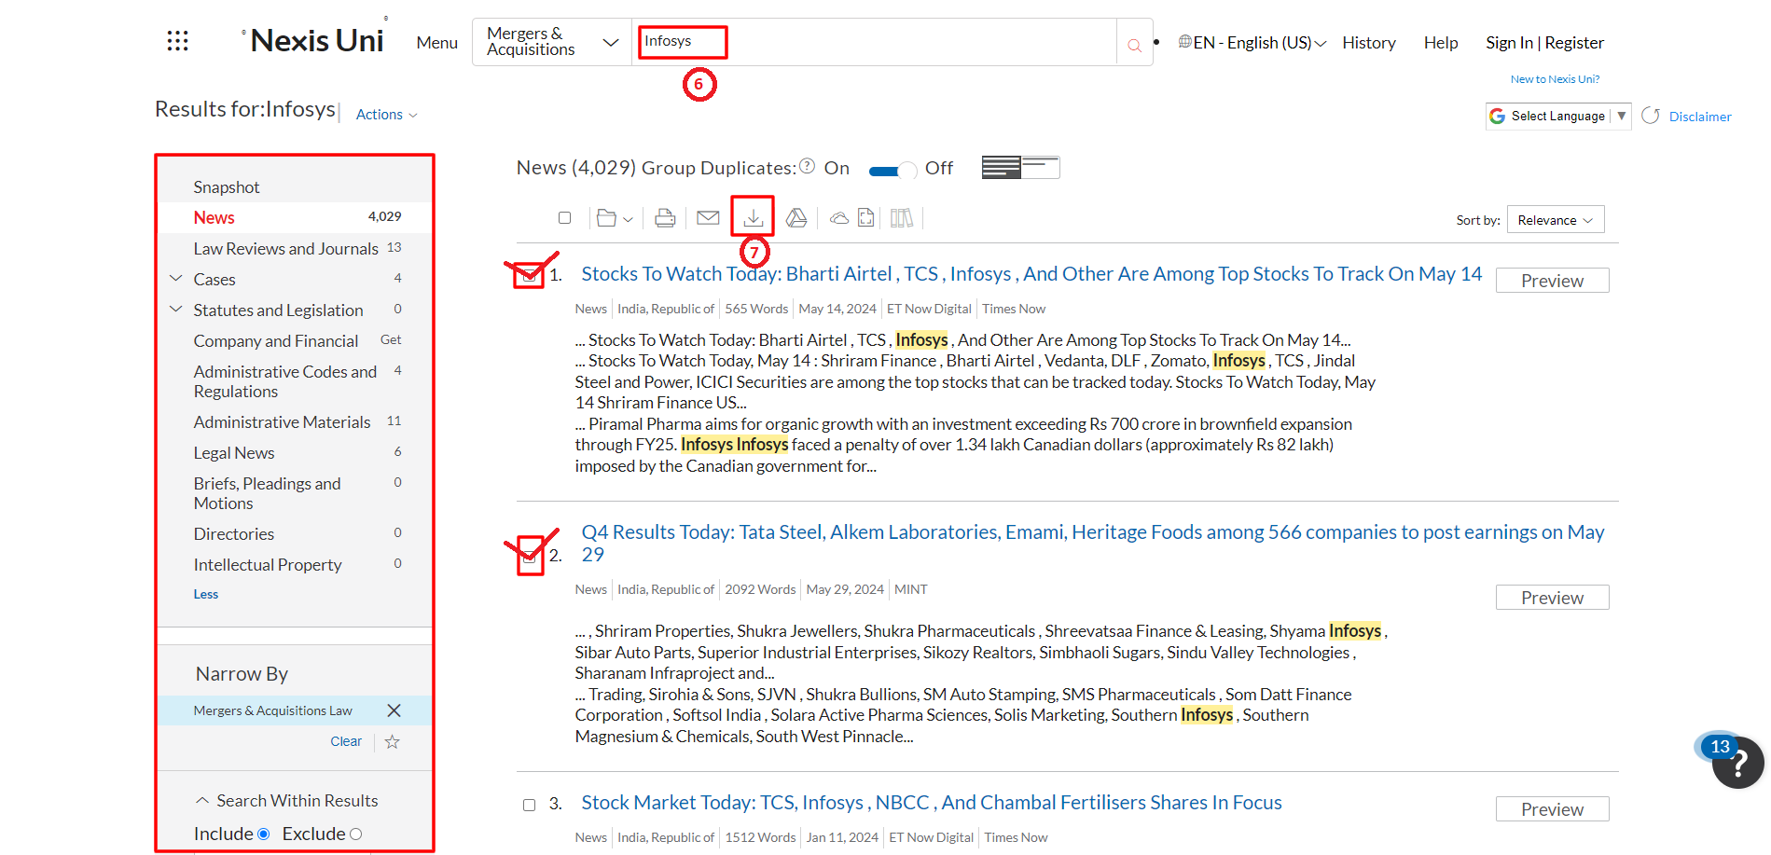
Task: Expand the Cases category chevron
Action: tap(175, 278)
